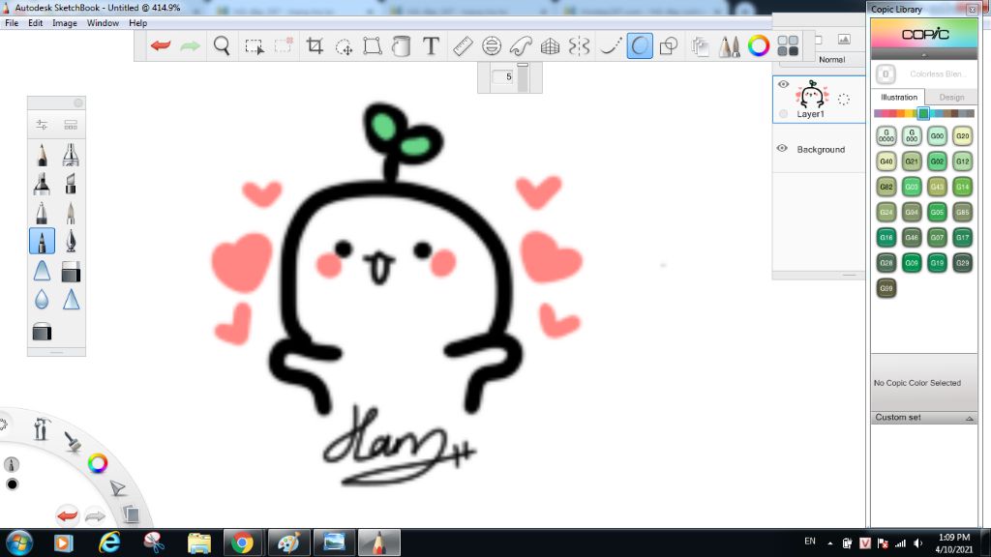Hide the Background layer eye icon
Screen dimensions: 991x557
pos(782,148)
